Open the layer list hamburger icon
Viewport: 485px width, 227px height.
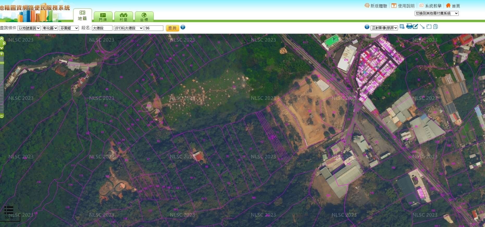(x=9, y=210)
